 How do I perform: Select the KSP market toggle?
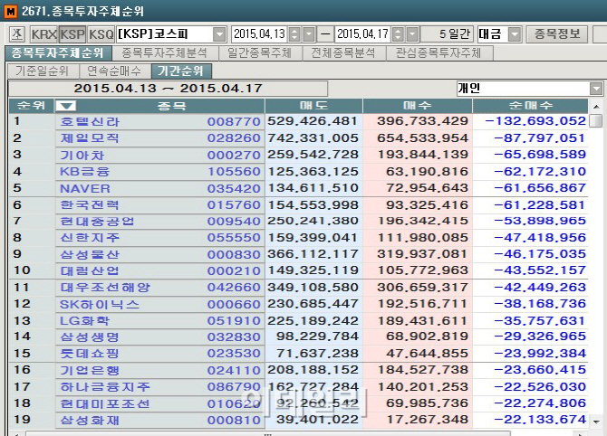[72, 34]
